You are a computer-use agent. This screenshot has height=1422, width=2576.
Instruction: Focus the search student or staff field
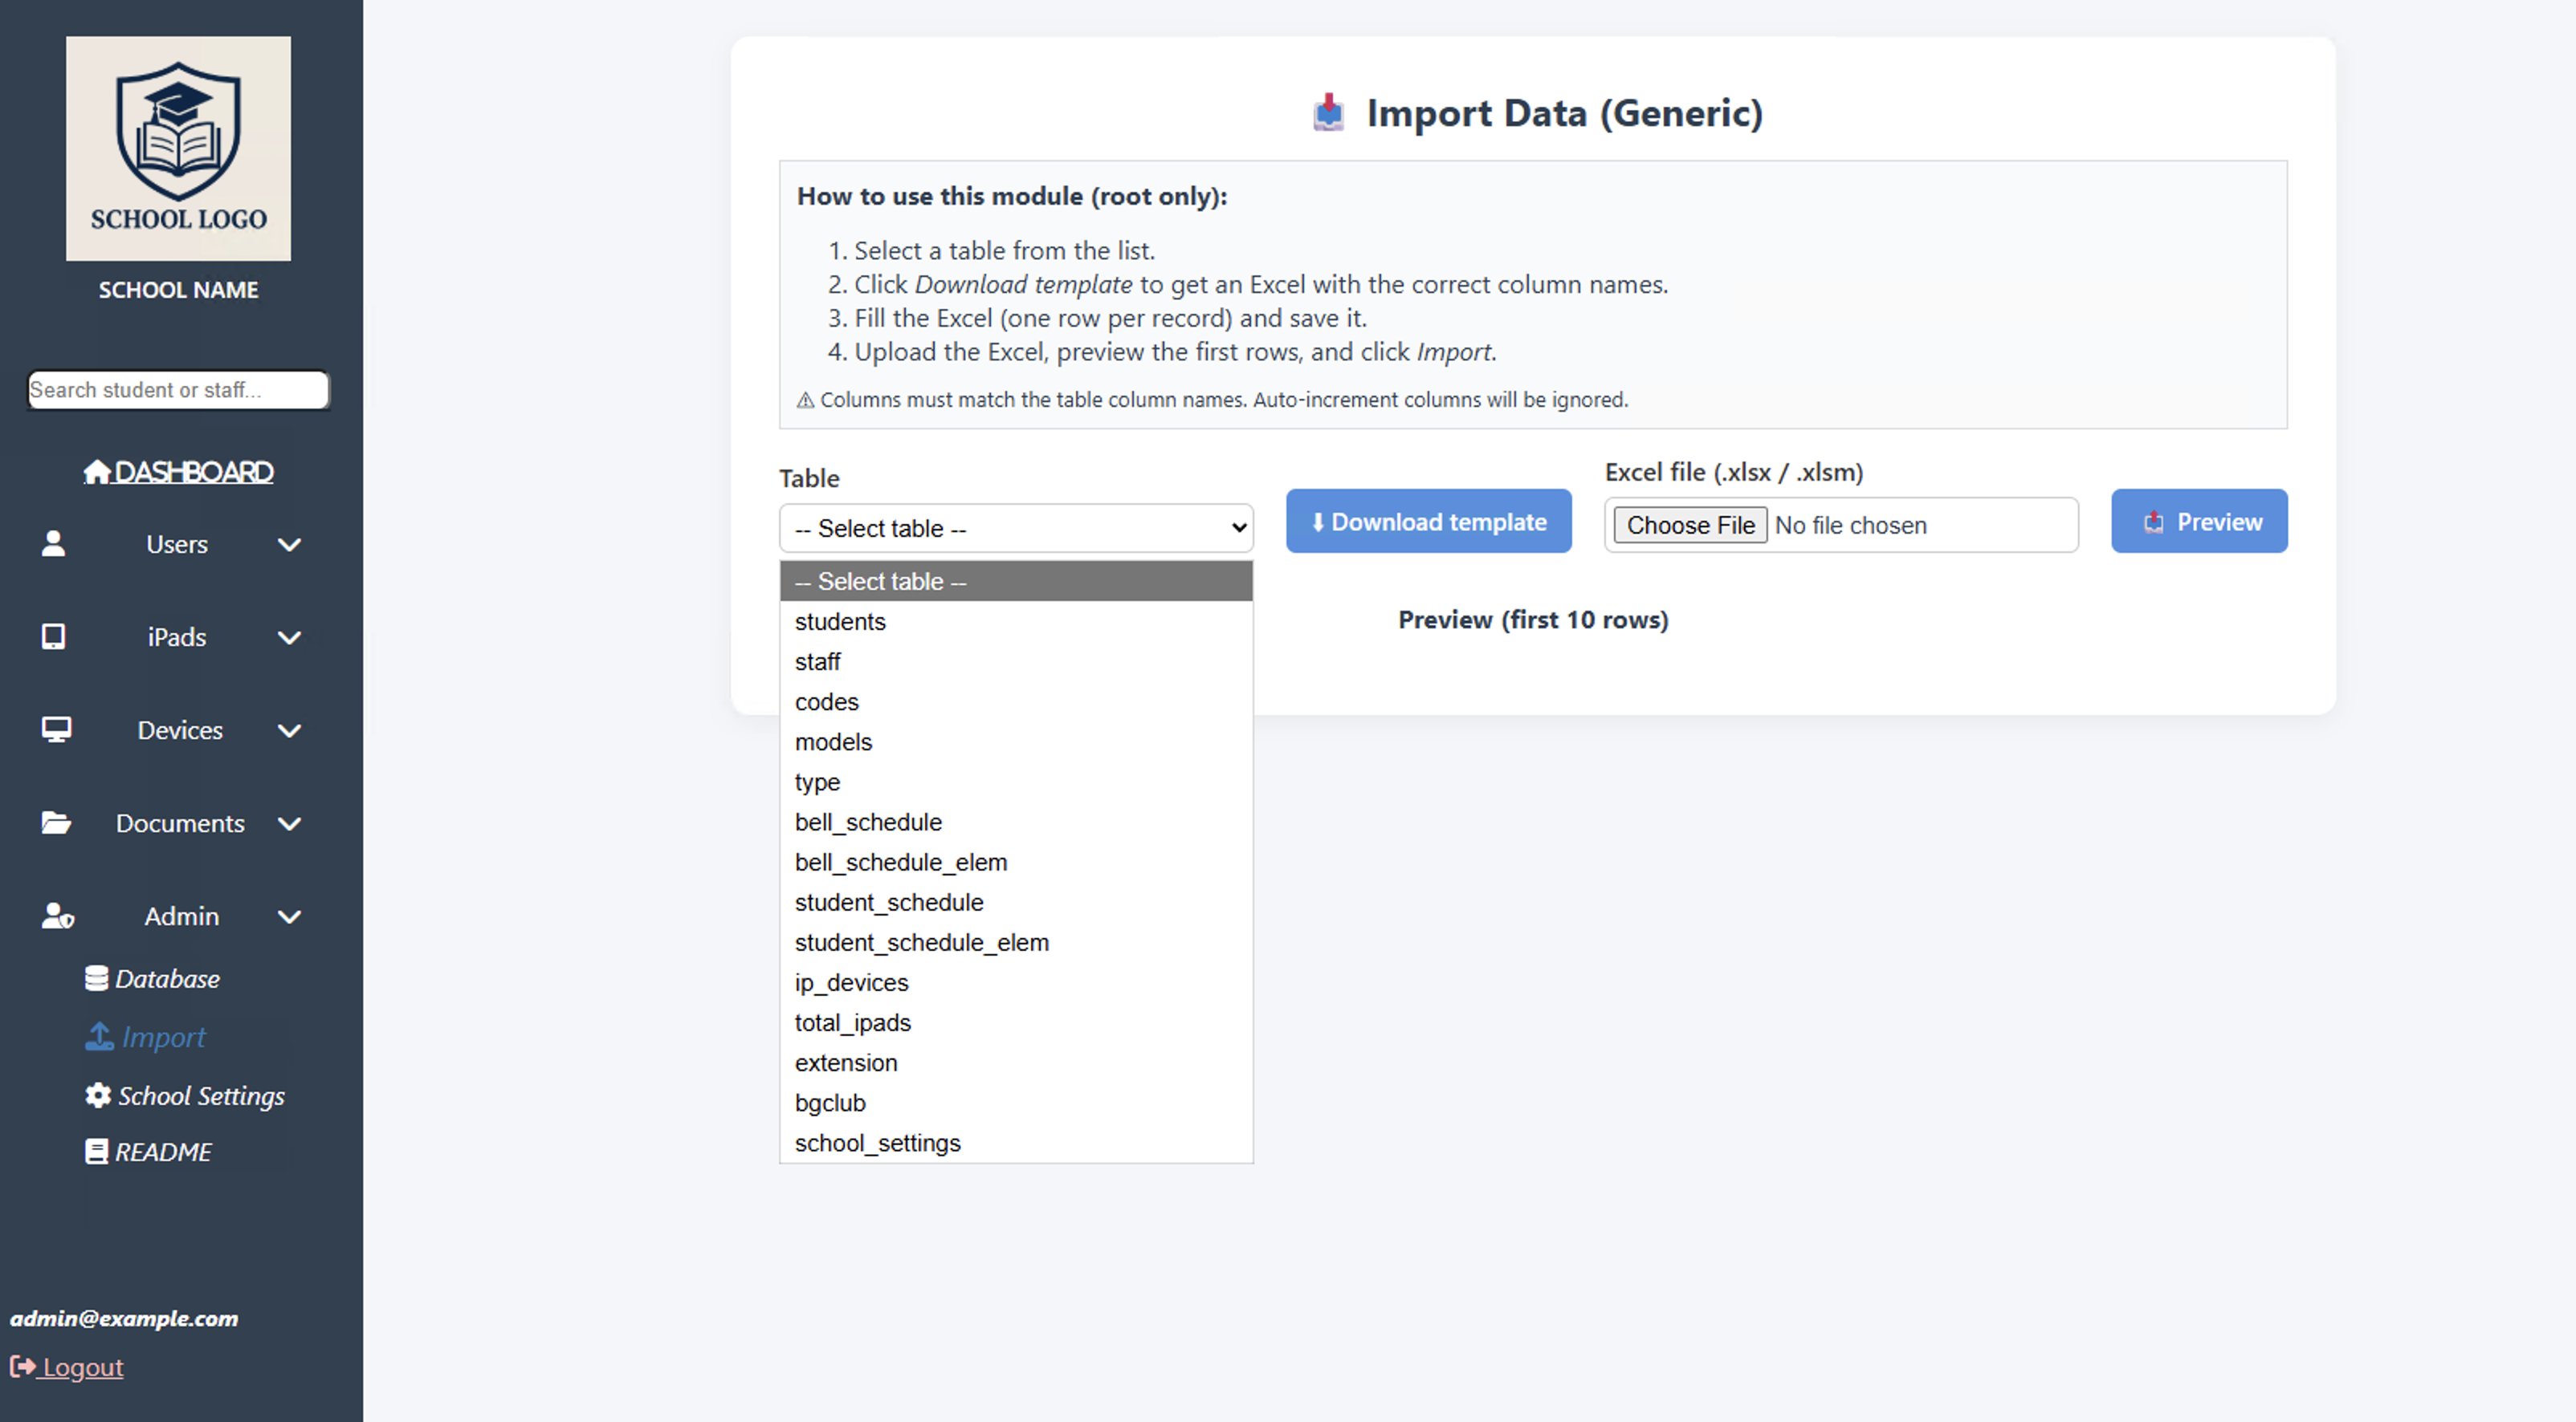(178, 390)
